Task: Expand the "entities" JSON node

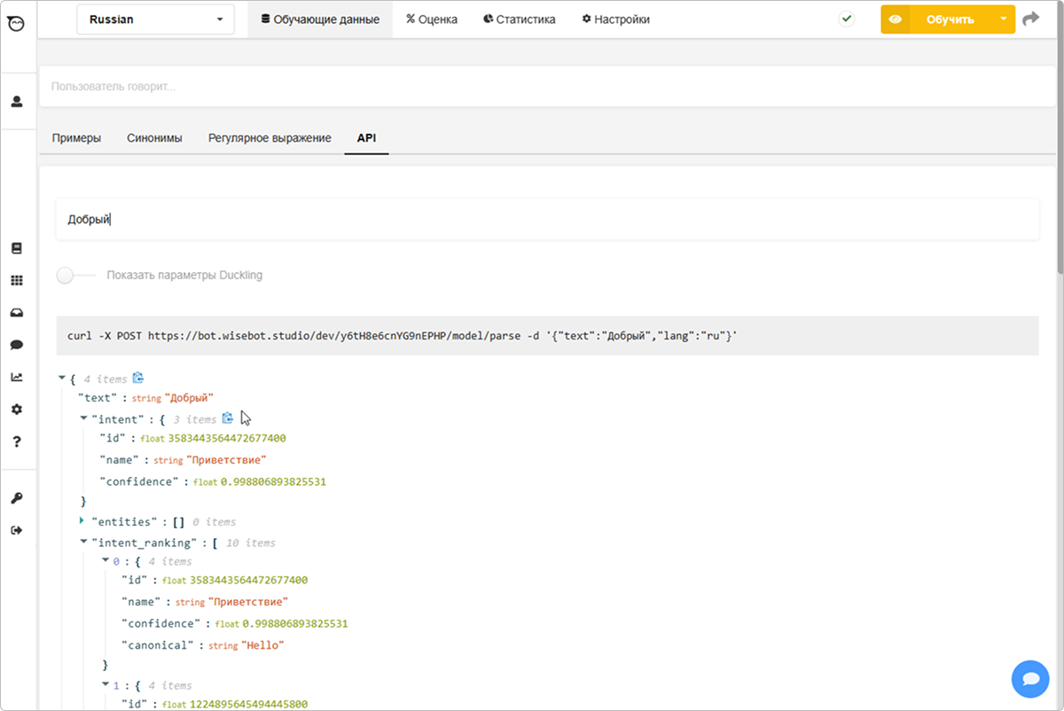Action: 82,521
